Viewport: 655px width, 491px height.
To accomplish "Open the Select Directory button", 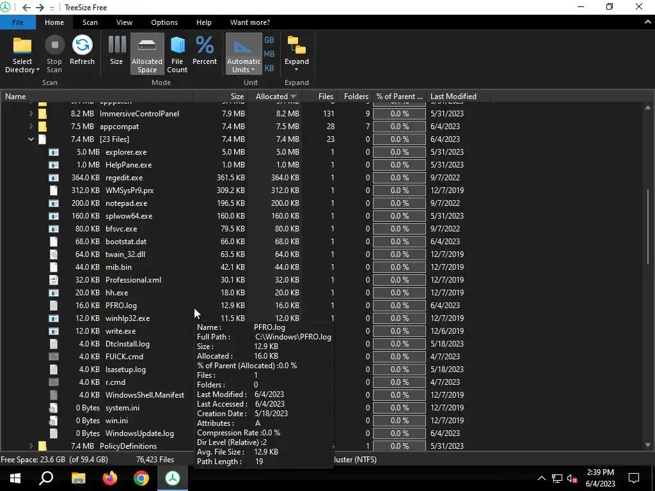I will [22, 55].
